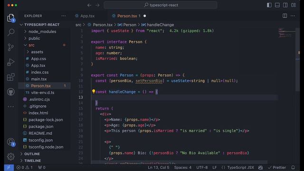This screenshot has height=171, width=304.
Task: Open editor More Actions ellipsis
Action: [293, 16]
